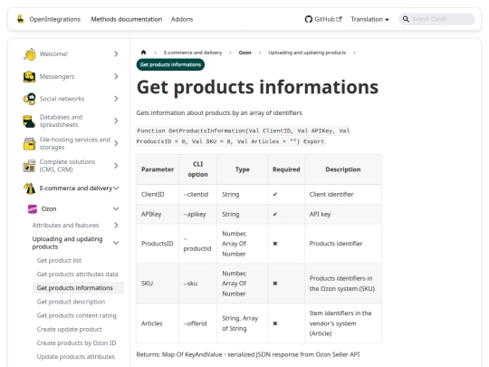489x367 pixels.
Task: Click the search magnifier icon
Action: click(x=406, y=19)
